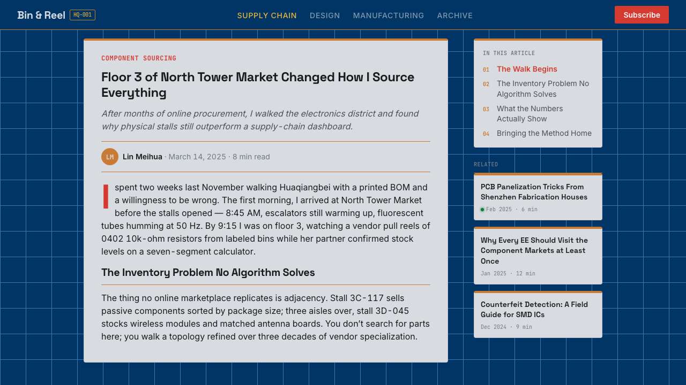
Task: Click the 'Feb 2025 · 6 min' metadata
Action: [512, 210]
